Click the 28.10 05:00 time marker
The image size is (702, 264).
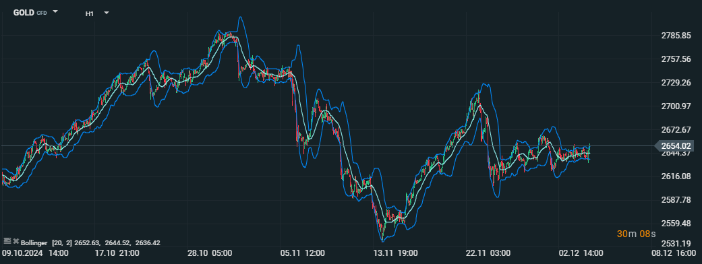pos(210,253)
